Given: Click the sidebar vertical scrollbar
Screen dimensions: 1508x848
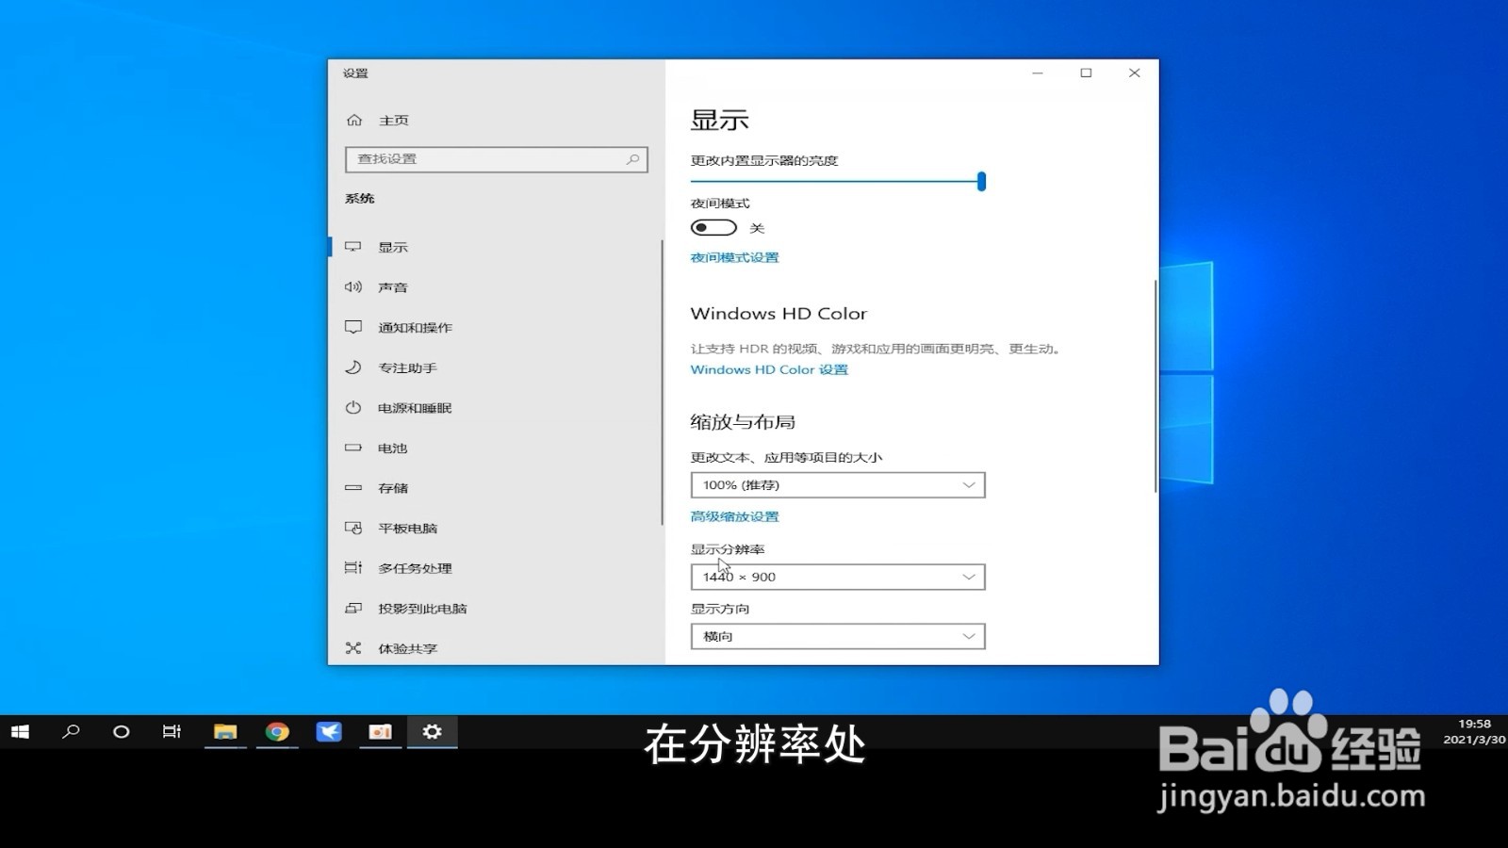Looking at the screenshot, I should [x=663, y=382].
